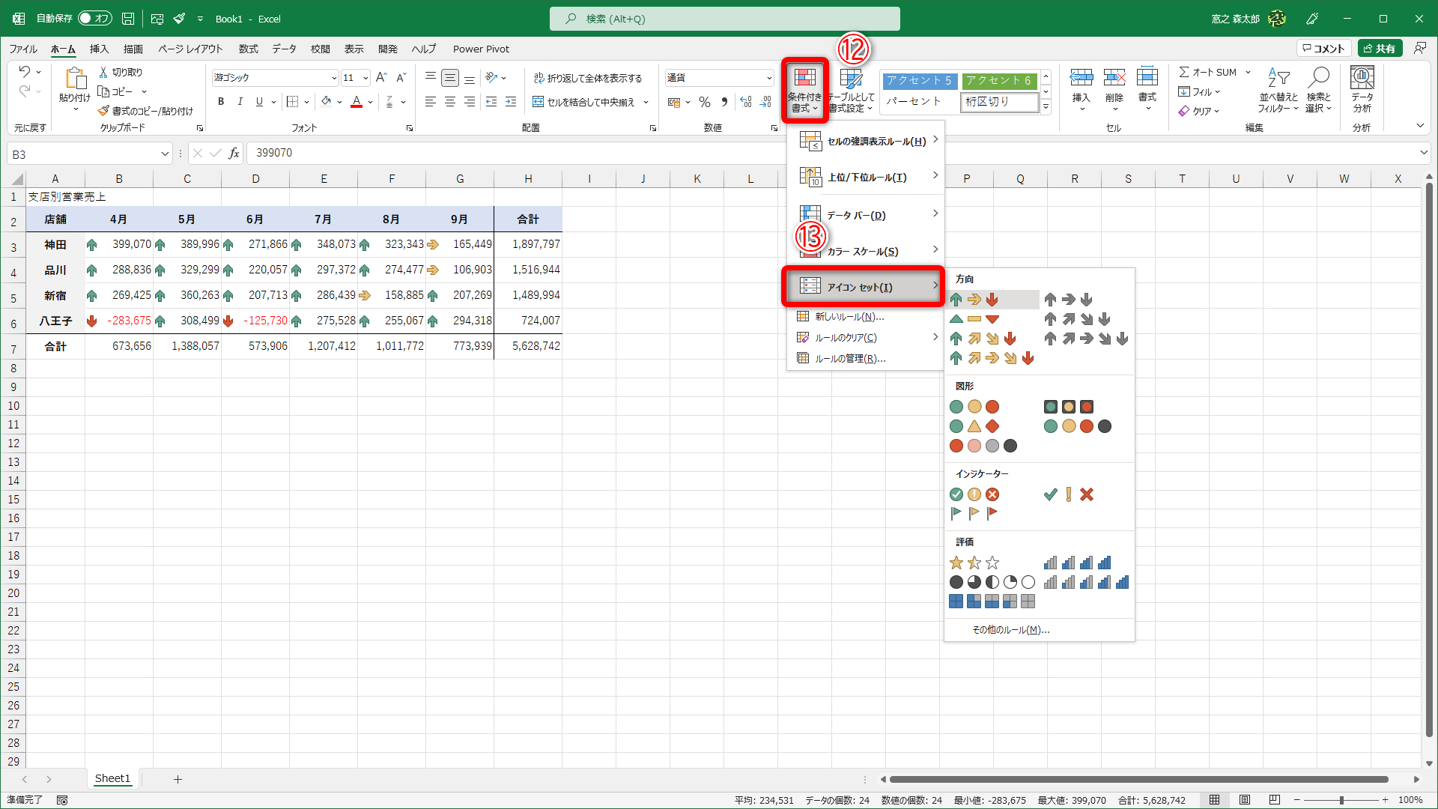Select the 3 arrows colored icon set
This screenshot has width=1438, height=809.
[x=974, y=300]
